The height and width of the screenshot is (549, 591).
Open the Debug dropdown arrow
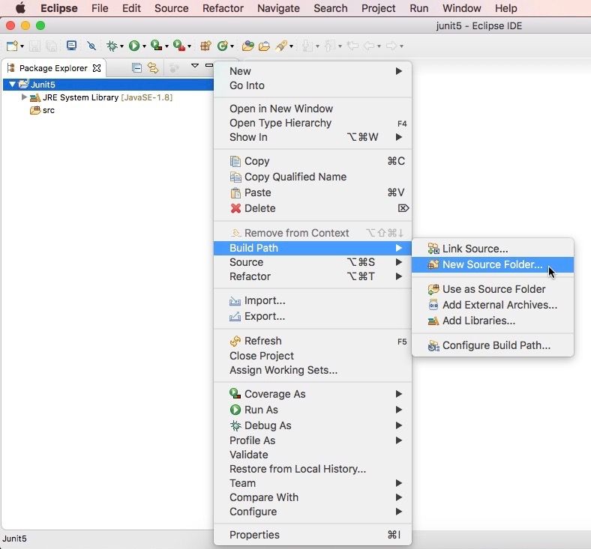pyautogui.click(x=121, y=46)
